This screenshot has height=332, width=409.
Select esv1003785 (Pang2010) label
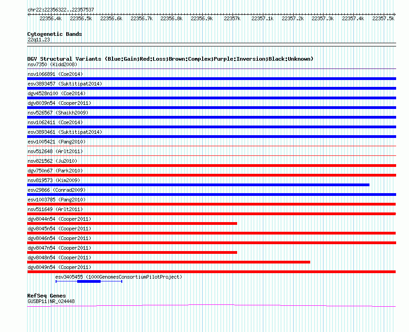click(57, 200)
